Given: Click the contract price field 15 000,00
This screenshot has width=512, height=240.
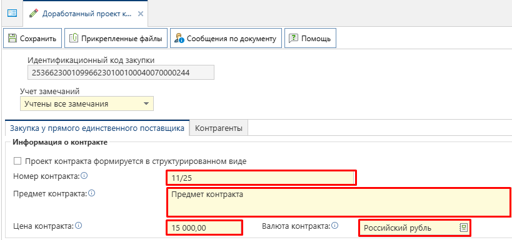Looking at the screenshot, I should (204, 228).
